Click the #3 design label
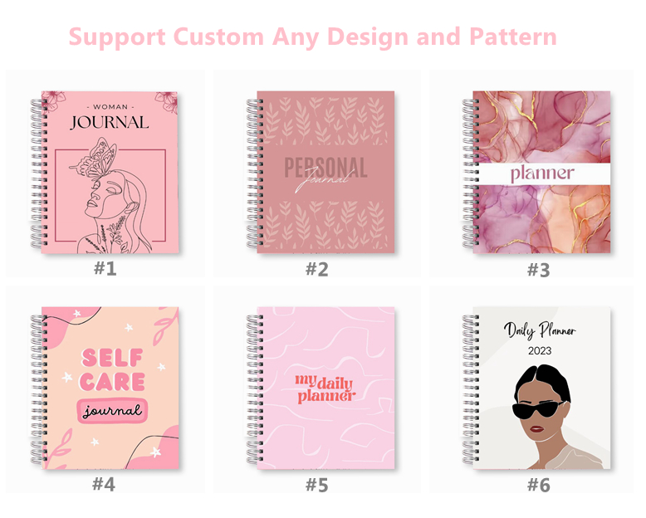The height and width of the screenshot is (518, 646). coord(538,271)
